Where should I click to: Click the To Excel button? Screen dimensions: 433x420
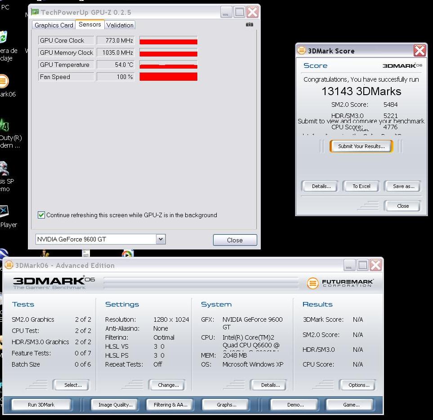[361, 186]
